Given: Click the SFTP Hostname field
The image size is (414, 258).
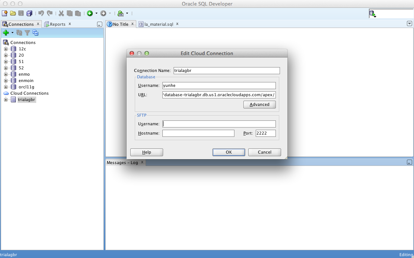Looking at the screenshot, I should click(x=198, y=133).
